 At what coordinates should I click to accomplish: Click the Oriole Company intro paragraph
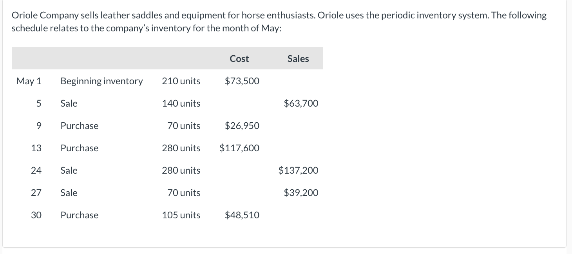pyautogui.click(x=279, y=22)
